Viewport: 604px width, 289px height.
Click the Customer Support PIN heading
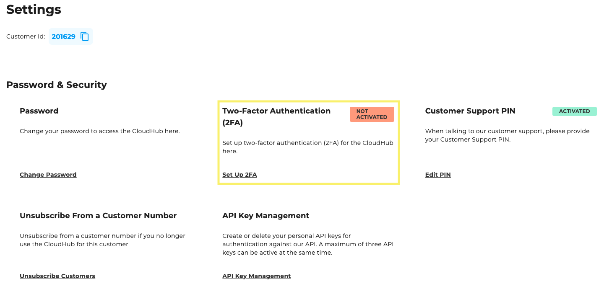click(470, 111)
